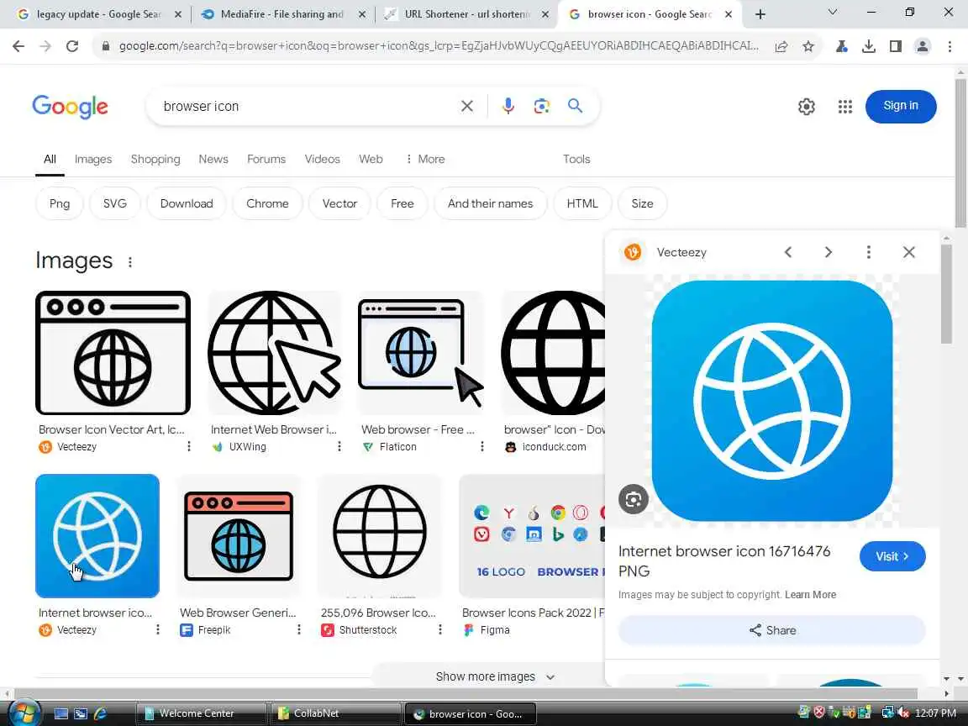Search inside image with Lens button
The image size is (968, 726).
pos(634,499)
